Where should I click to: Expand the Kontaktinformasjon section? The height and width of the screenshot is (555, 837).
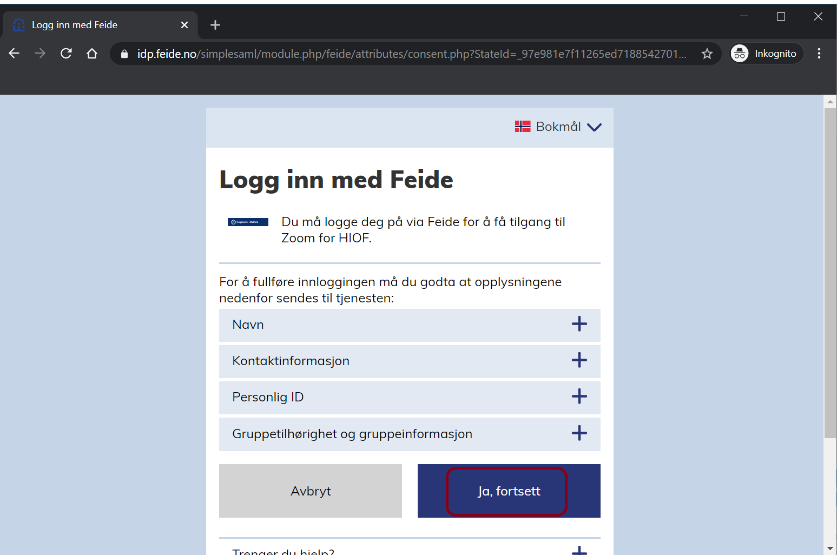click(410, 361)
